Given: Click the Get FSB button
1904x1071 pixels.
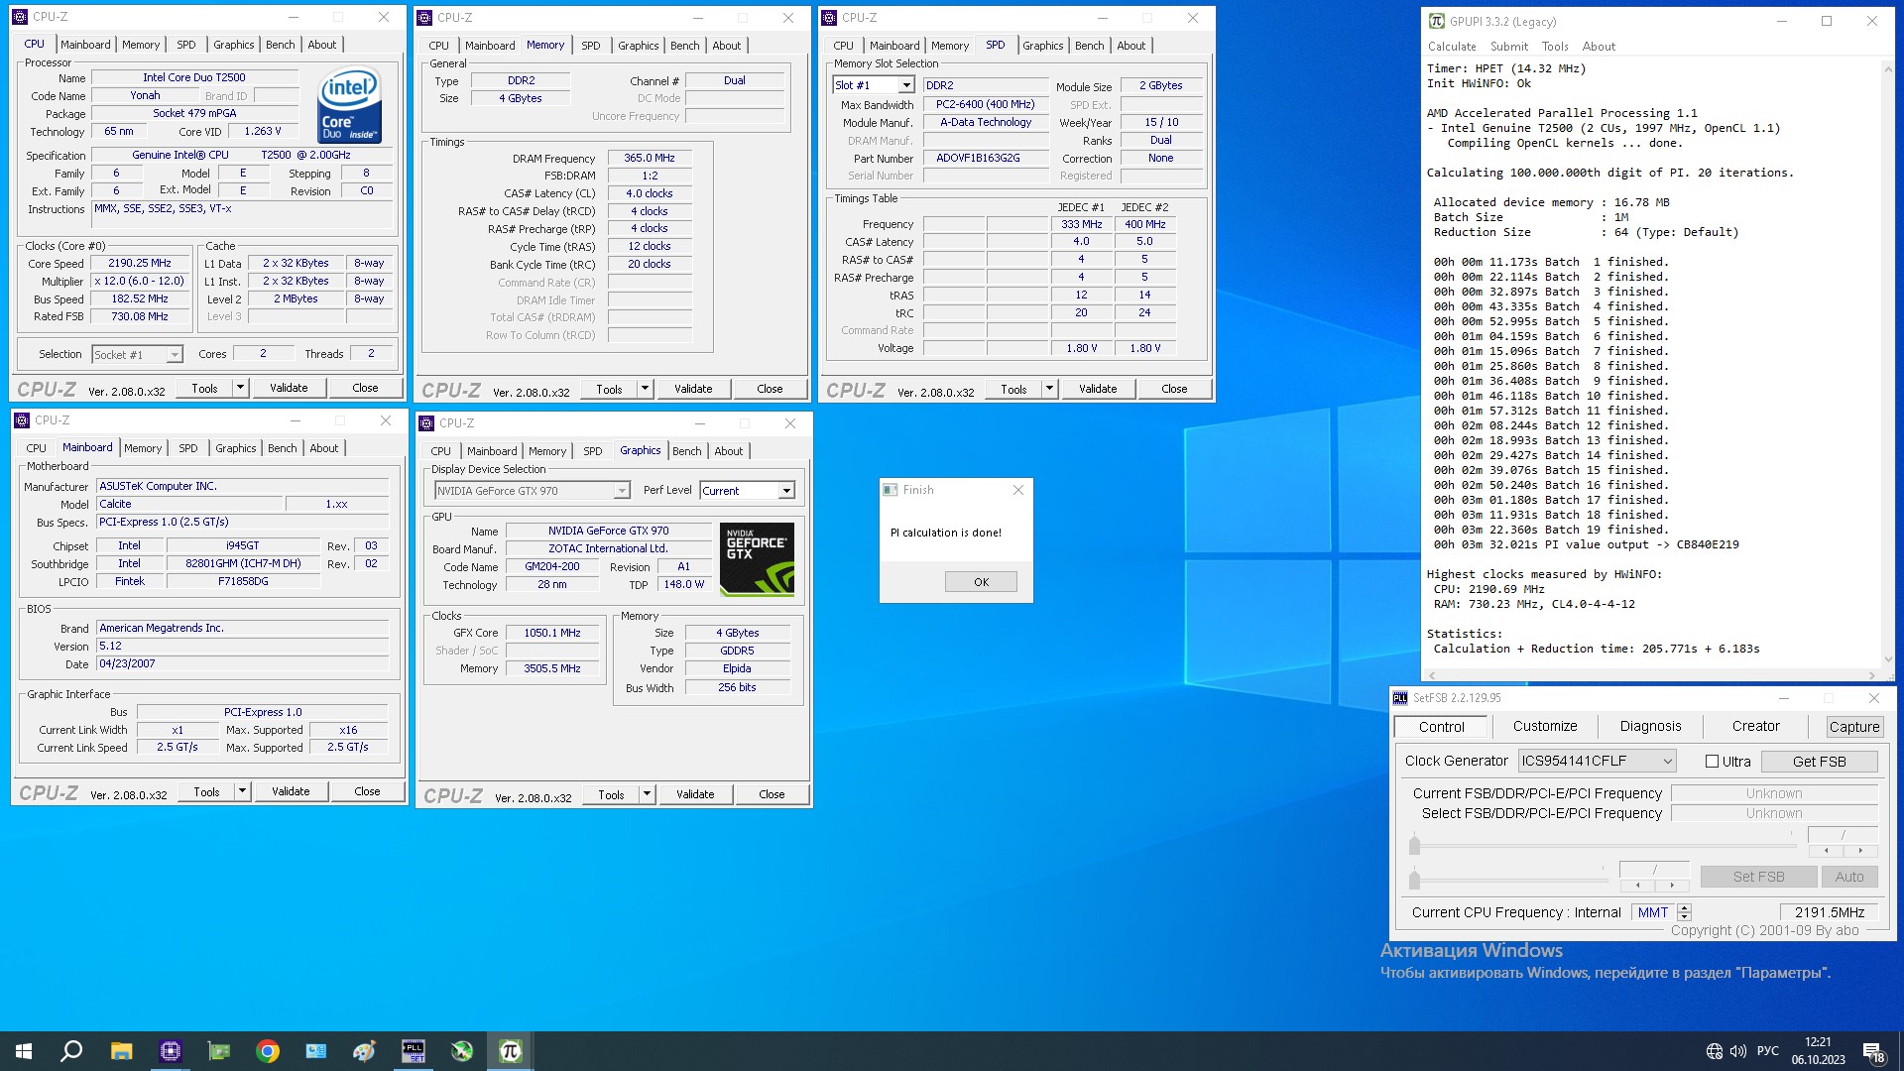Looking at the screenshot, I should point(1819,762).
